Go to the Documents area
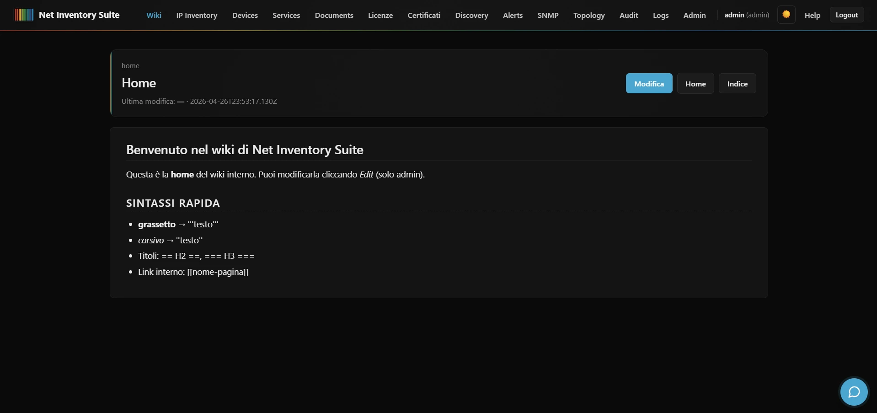 coord(334,15)
